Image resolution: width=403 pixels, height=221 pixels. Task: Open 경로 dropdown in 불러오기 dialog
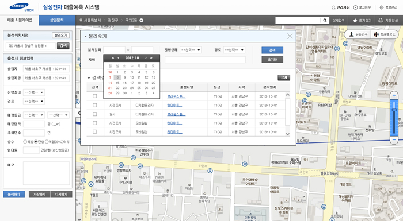click(x=234, y=50)
